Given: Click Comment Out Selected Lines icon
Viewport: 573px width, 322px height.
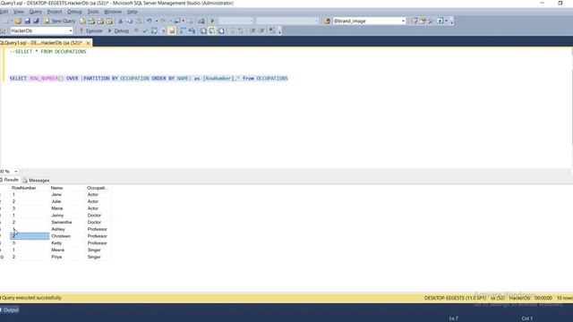Looking at the screenshot, I should pyautogui.click(x=232, y=30).
